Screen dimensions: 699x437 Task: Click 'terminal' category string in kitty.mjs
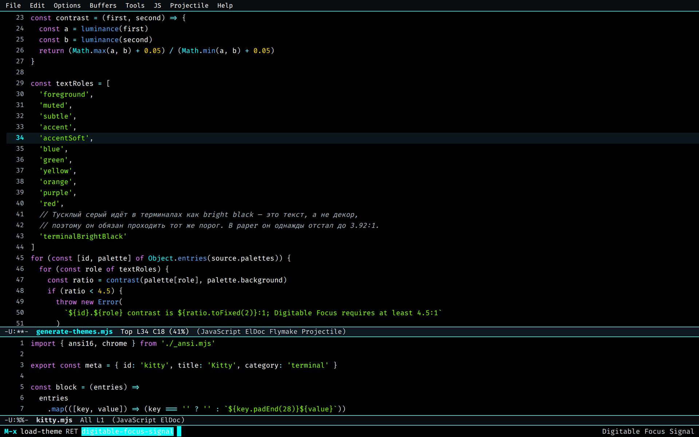[308, 365]
